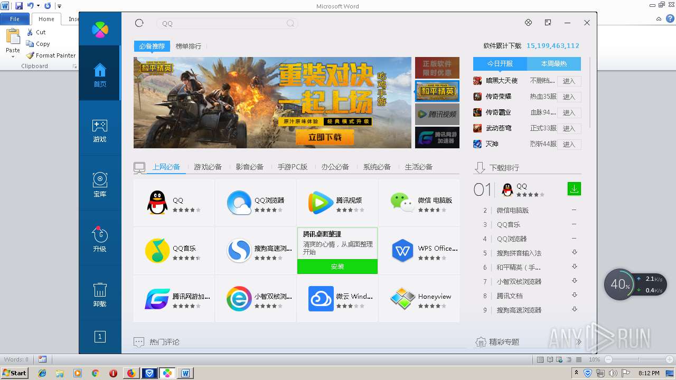The height and width of the screenshot is (380, 676).
Task: Click the 微信 电脑版 app icon
Action: point(402,203)
